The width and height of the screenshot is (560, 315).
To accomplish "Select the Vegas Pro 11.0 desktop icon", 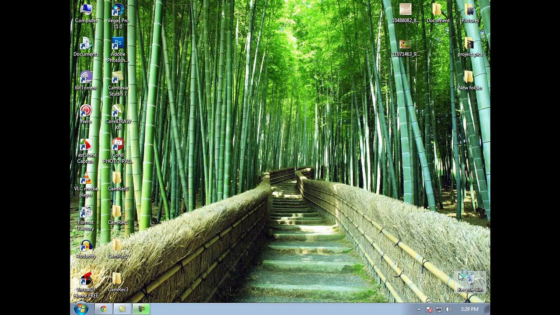I will tap(118, 17).
